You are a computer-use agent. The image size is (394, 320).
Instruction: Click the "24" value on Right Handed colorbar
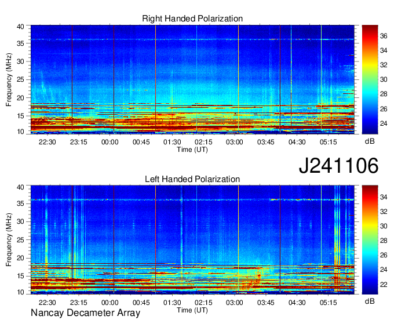tap(384, 123)
